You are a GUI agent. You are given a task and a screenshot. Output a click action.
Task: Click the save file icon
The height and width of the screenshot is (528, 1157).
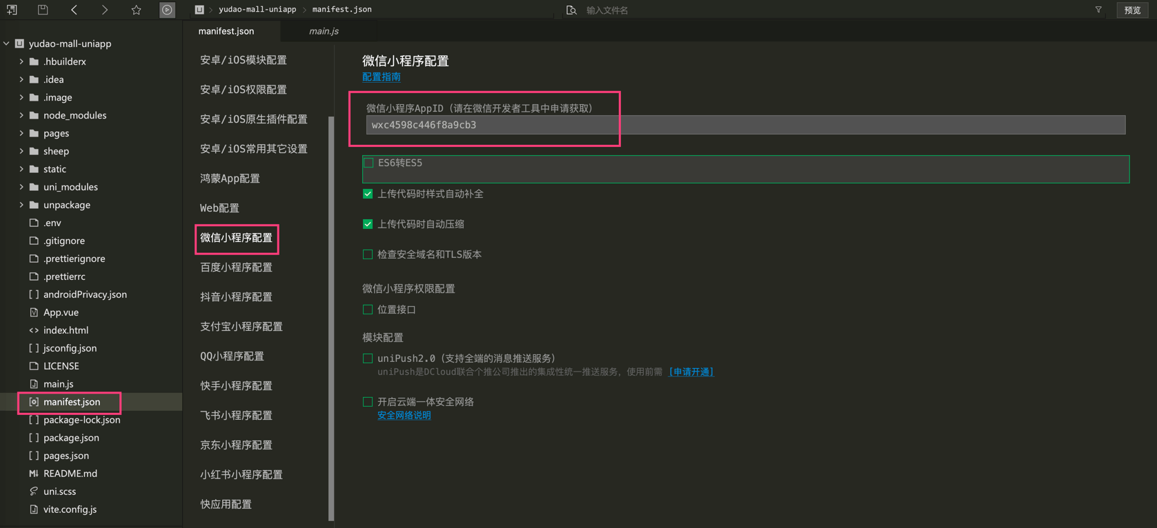(43, 10)
